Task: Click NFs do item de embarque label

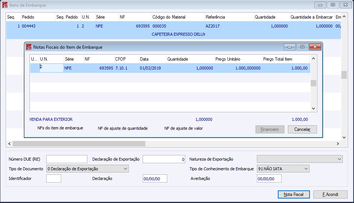Action: [60, 128]
